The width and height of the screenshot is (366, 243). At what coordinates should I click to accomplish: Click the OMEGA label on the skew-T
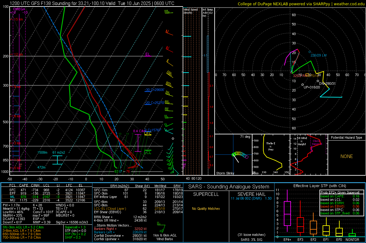click(19, 9)
